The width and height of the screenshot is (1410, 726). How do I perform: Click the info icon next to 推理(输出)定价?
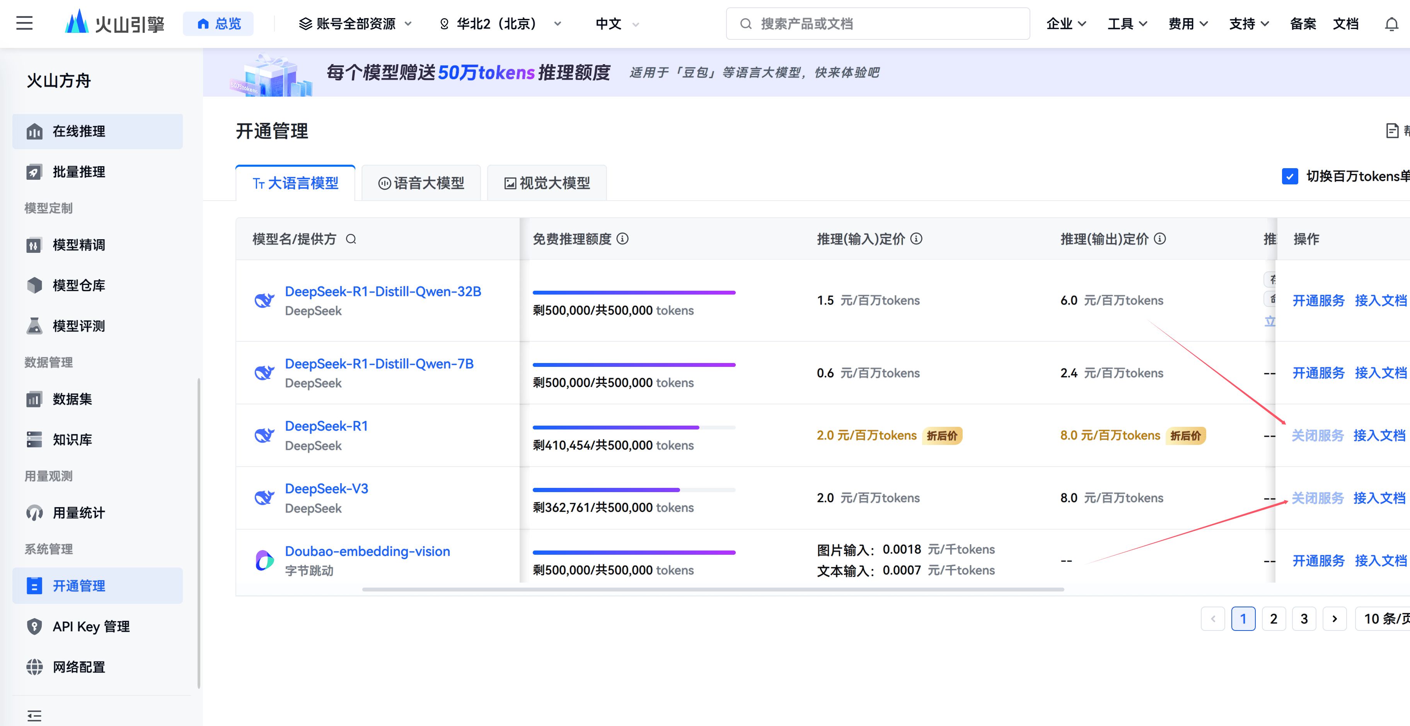point(1160,239)
